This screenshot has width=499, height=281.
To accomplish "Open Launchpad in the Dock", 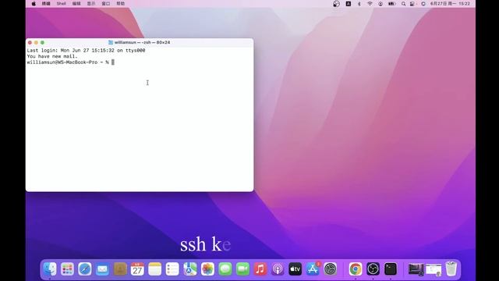I will [68, 269].
